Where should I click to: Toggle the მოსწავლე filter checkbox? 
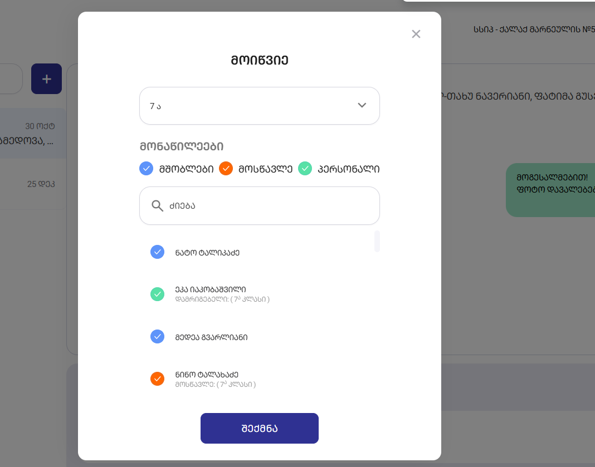[x=226, y=168]
